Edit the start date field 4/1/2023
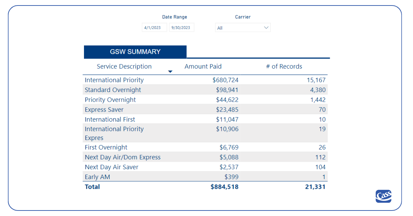This screenshot has height=216, width=413. pyautogui.click(x=155, y=28)
